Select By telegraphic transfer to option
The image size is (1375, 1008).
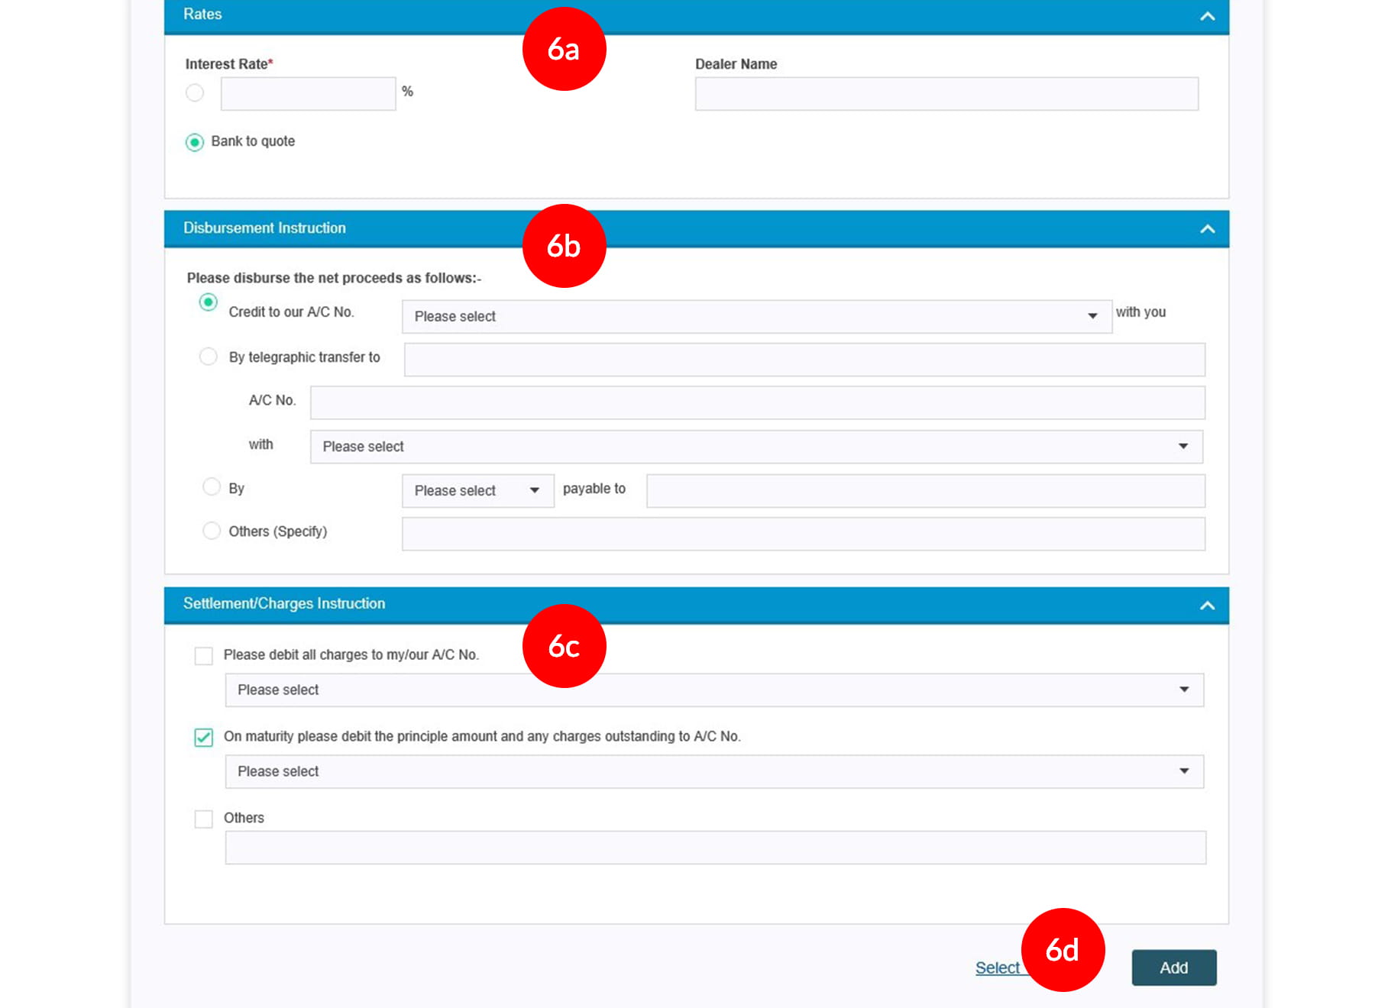[x=208, y=357]
